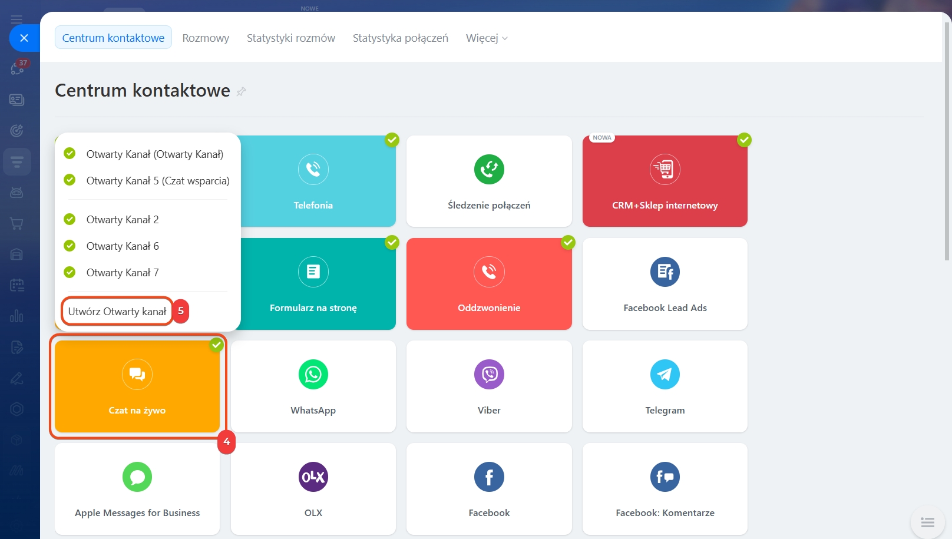Click the Czat na żywo card
This screenshot has width=952, height=539.
137,386
